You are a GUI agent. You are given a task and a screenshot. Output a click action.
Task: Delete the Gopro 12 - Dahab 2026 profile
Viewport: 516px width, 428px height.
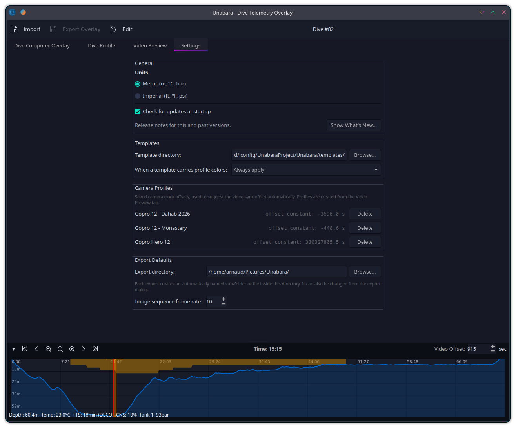pos(365,214)
